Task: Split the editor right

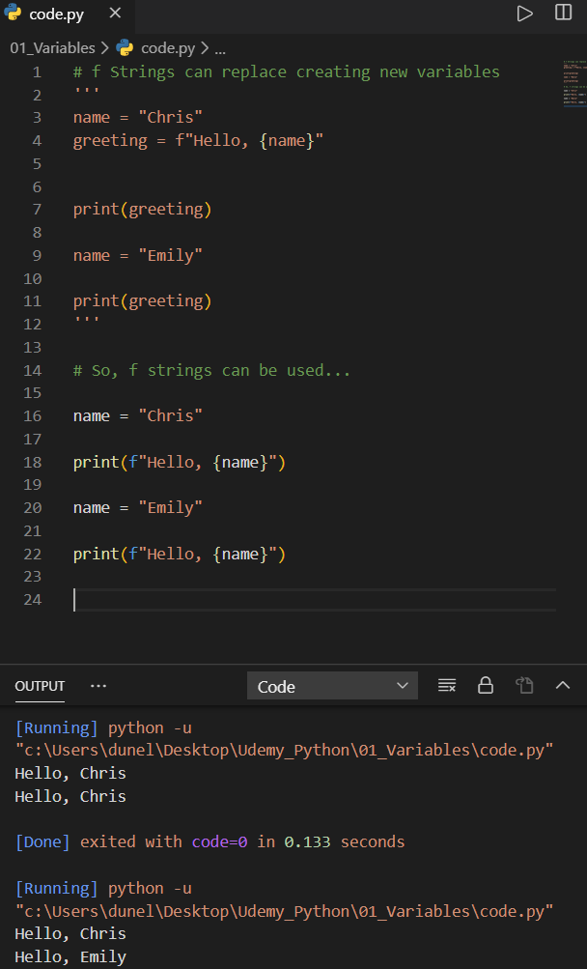Action: coord(565,14)
